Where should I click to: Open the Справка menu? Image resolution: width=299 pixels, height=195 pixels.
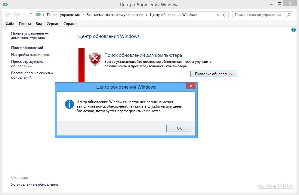[x=70, y=24]
